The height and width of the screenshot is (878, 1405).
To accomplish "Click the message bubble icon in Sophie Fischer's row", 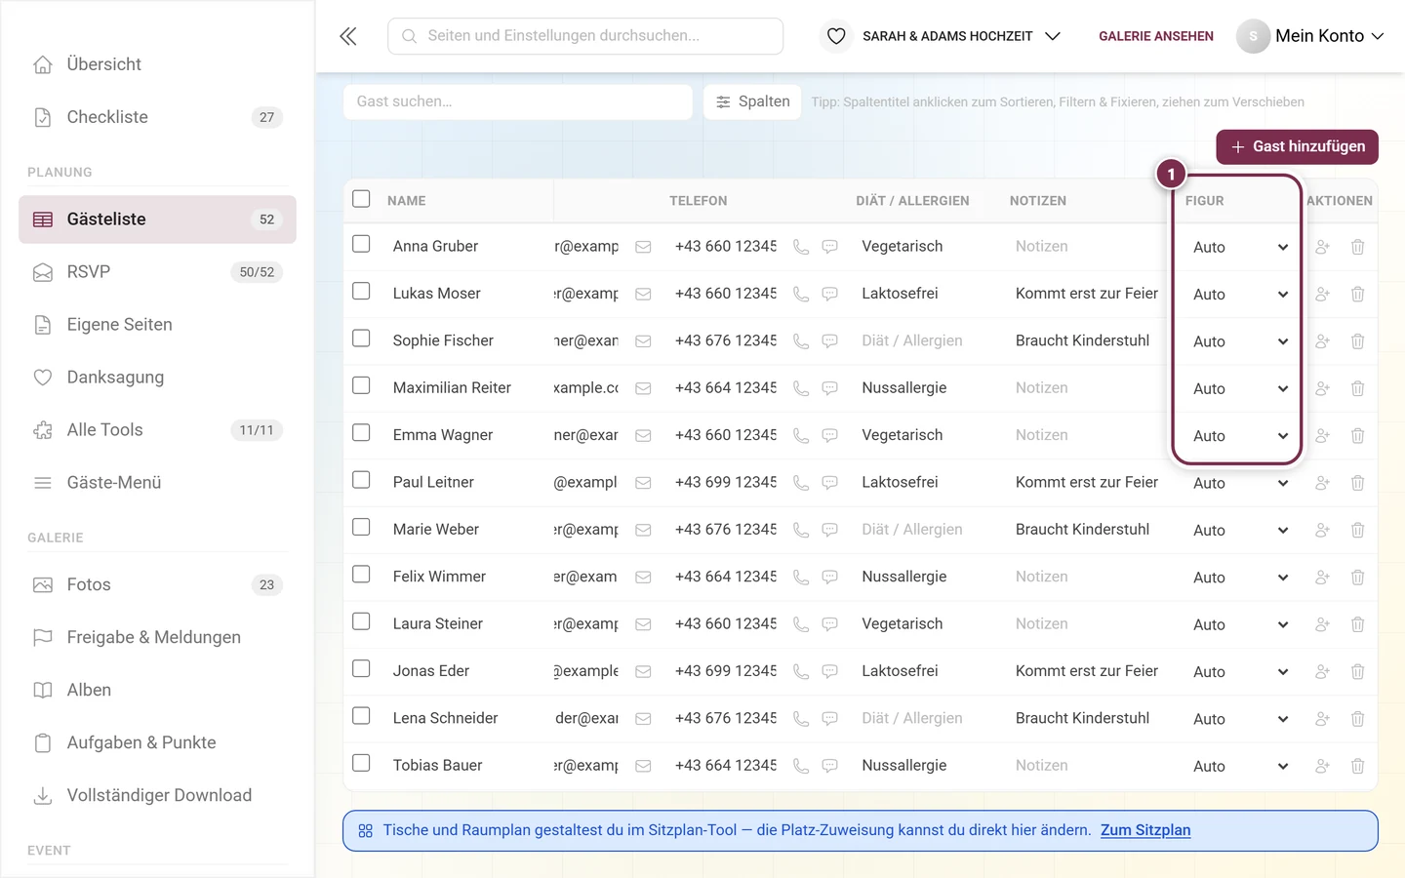I will [830, 341].
